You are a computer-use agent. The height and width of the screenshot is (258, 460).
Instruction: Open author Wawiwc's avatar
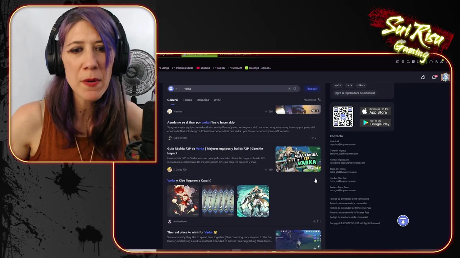(x=170, y=111)
